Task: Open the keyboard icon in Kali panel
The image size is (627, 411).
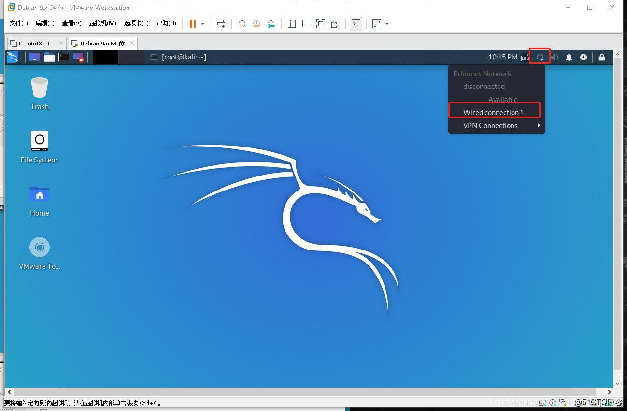Action: click(x=526, y=57)
